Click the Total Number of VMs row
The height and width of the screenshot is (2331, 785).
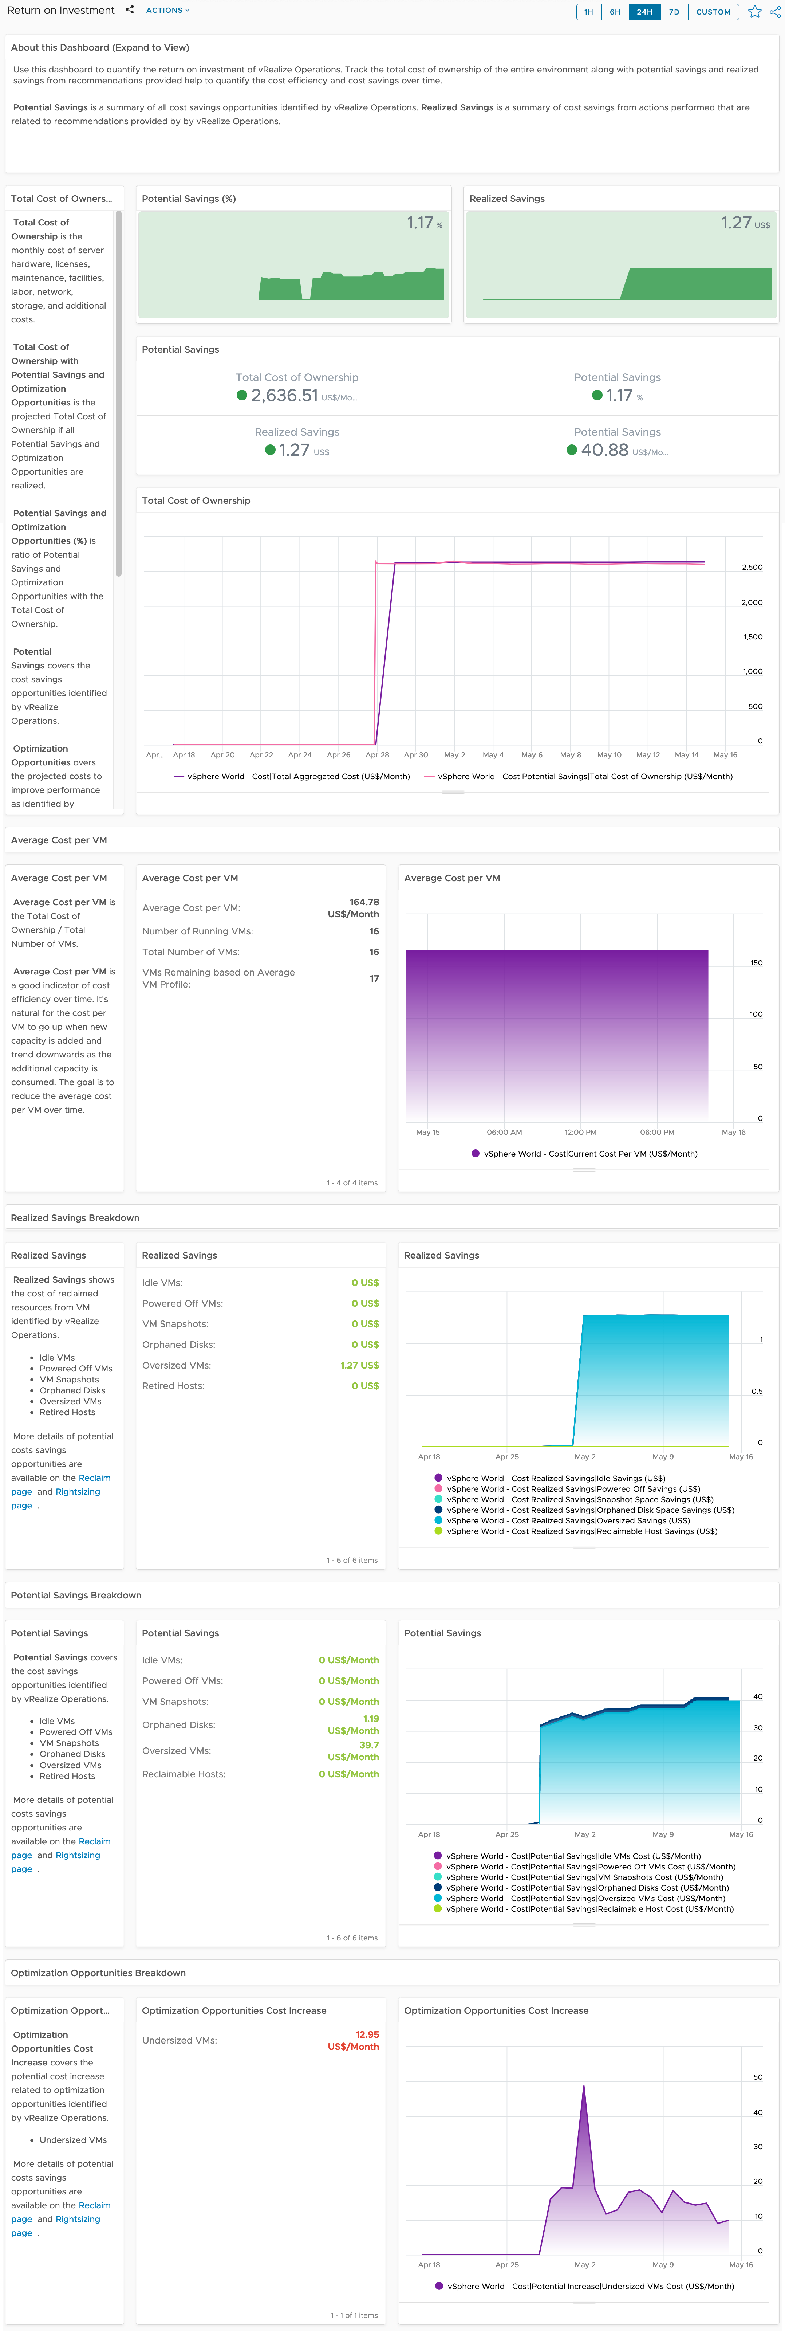point(260,952)
